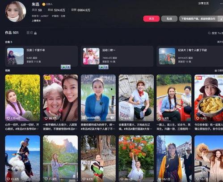Click the red pinned badge on the dumpling bowl video
This screenshot has width=223, height=182.
click(x=198, y=78)
